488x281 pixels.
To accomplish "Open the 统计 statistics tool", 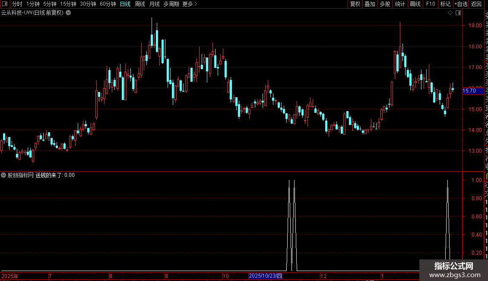I will (400, 4).
